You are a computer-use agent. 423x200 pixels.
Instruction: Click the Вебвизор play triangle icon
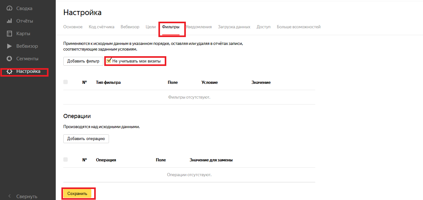9,46
